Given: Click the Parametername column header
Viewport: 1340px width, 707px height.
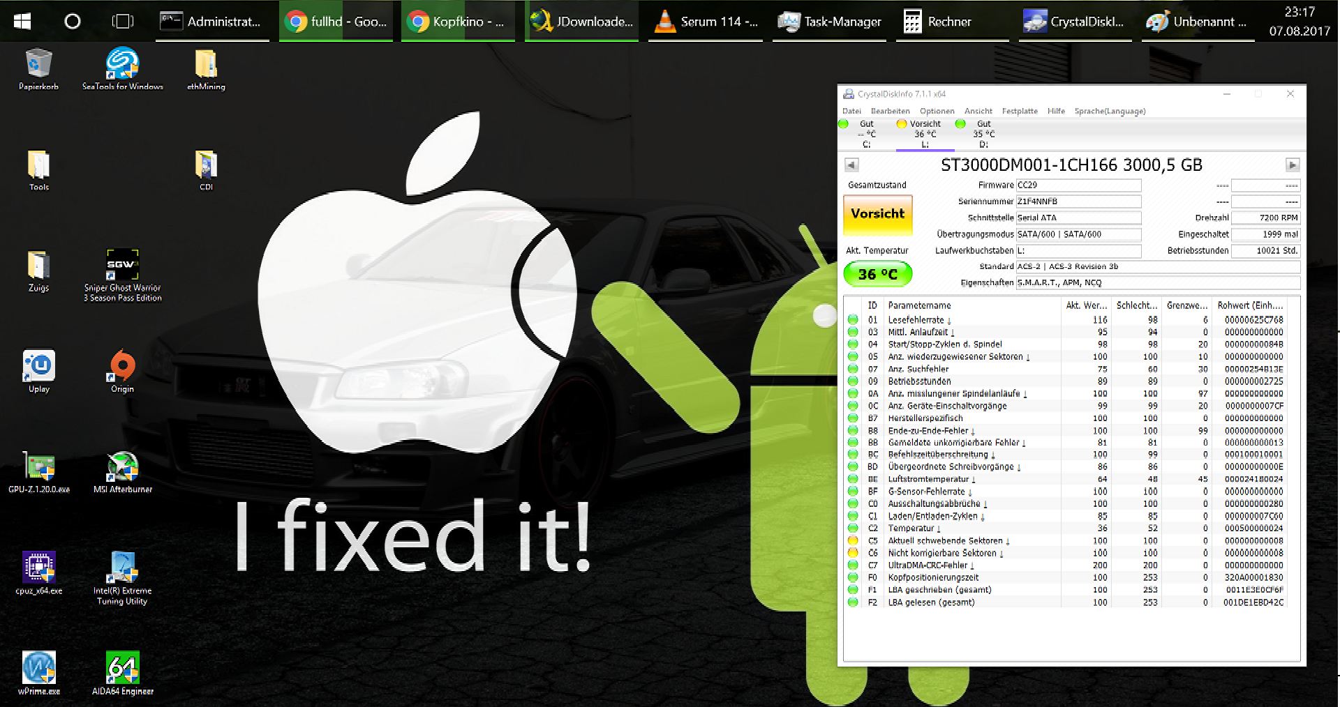Looking at the screenshot, I should [x=972, y=305].
